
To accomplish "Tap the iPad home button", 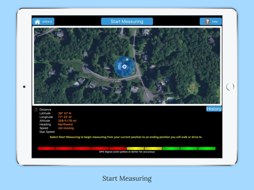I will (230, 87).
